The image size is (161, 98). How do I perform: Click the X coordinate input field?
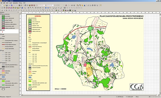click(41, 5)
